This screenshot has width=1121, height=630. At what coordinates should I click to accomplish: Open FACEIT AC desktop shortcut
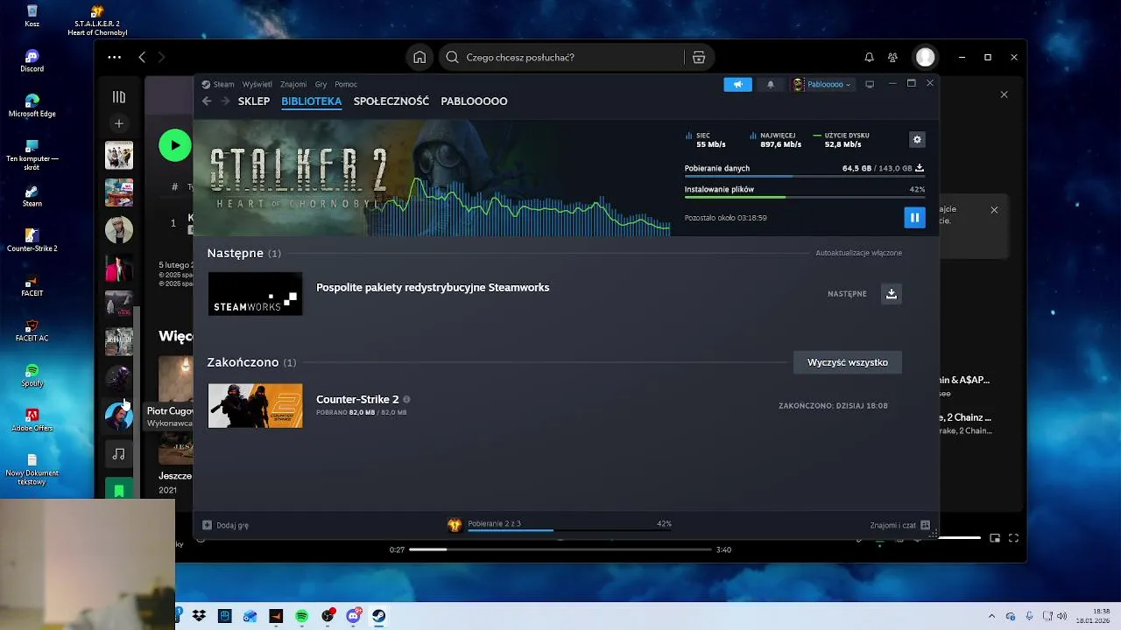point(32,330)
